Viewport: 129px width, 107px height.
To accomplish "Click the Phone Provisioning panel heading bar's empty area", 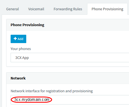I will pos(87,25).
